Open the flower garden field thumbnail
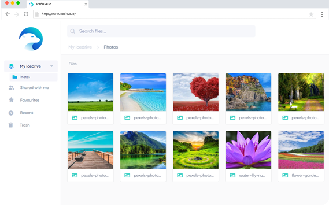 tap(301, 150)
